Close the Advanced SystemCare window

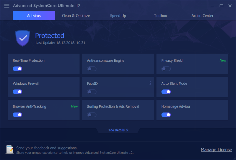230,6
